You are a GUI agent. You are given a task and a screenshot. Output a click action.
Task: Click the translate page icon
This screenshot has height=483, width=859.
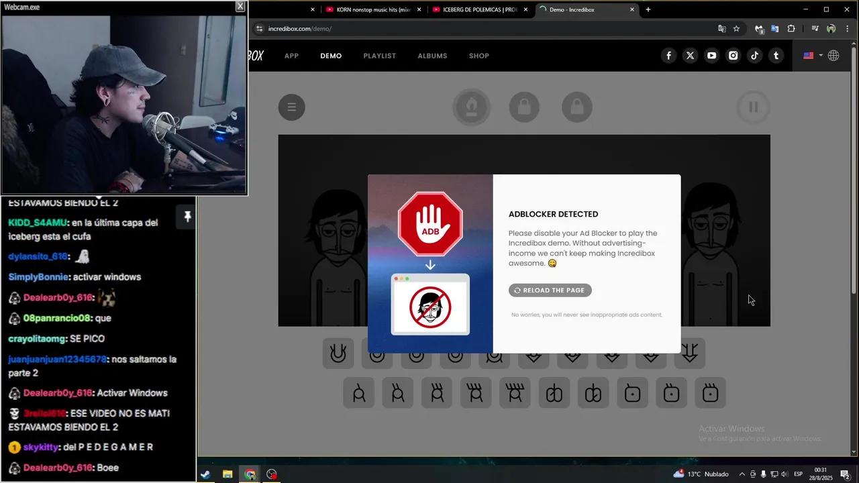(721, 29)
